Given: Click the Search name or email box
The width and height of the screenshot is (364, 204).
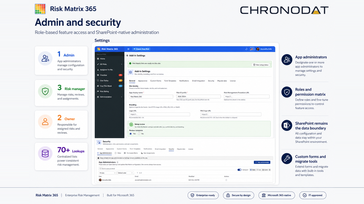Looking at the screenshot, I should [x=167, y=169].
